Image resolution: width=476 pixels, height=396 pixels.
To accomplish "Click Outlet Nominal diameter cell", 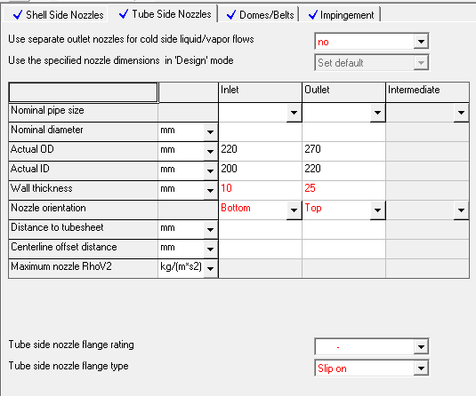I will 343,131.
